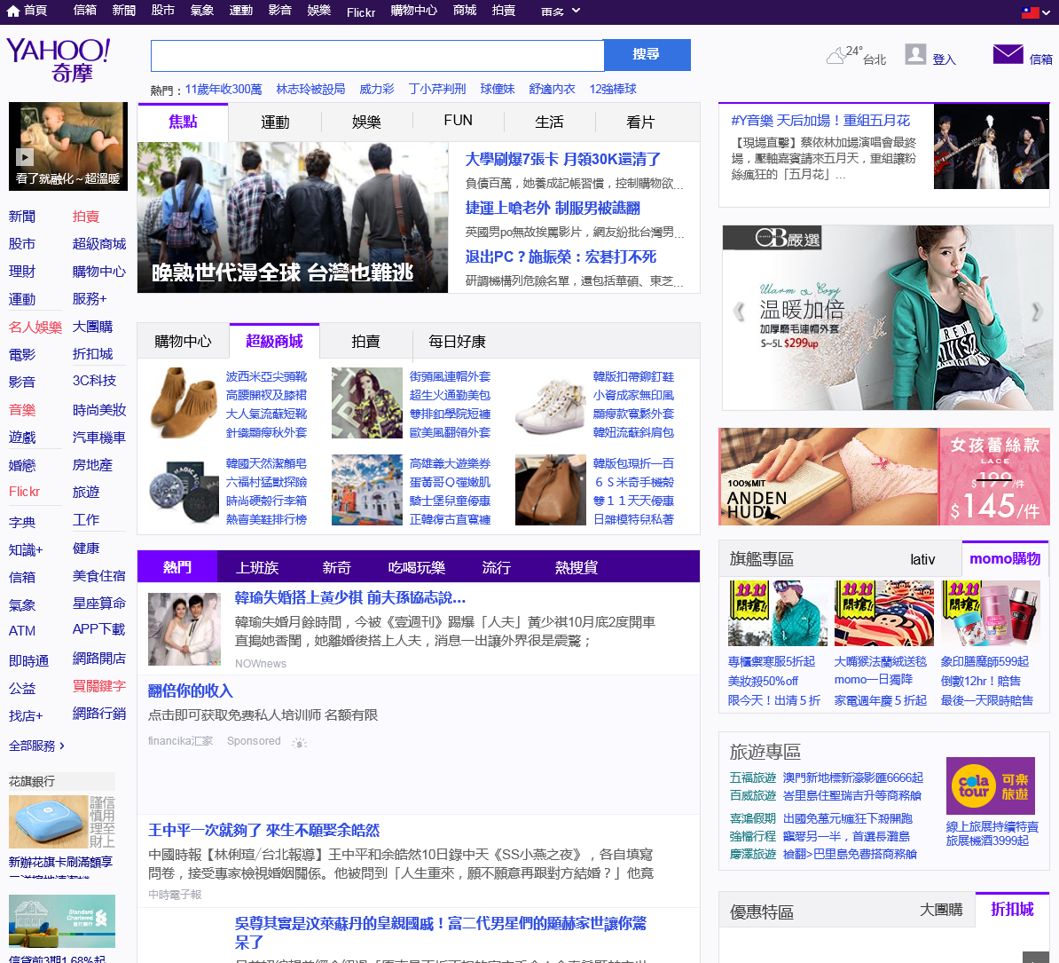Viewport: 1059px width, 963px height.
Task: Click hot search term 12強棒球
Action: pyautogui.click(x=613, y=90)
